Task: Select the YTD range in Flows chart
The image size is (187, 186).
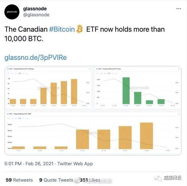Action: [x=108, y=73]
